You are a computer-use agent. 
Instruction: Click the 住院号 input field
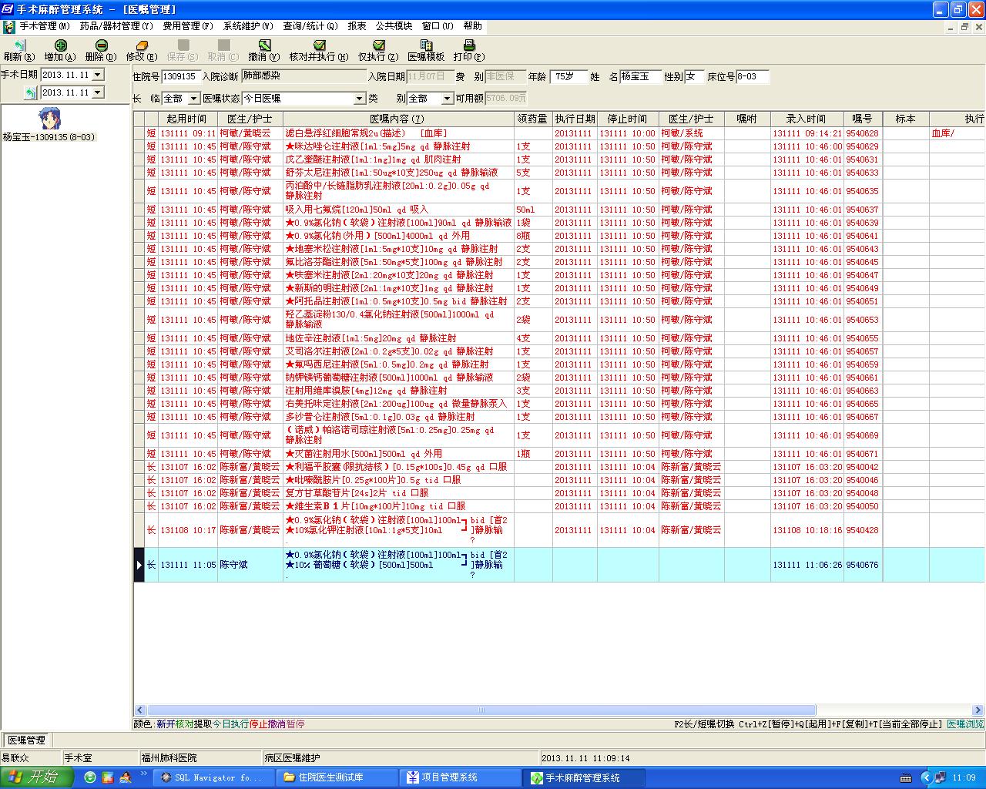click(x=180, y=76)
